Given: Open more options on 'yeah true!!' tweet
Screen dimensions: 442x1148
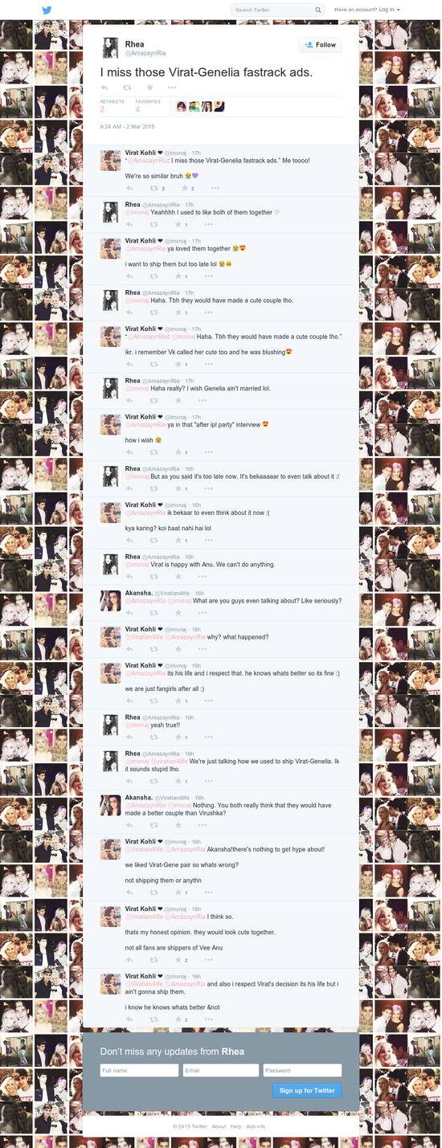Looking at the screenshot, I should [209, 737].
